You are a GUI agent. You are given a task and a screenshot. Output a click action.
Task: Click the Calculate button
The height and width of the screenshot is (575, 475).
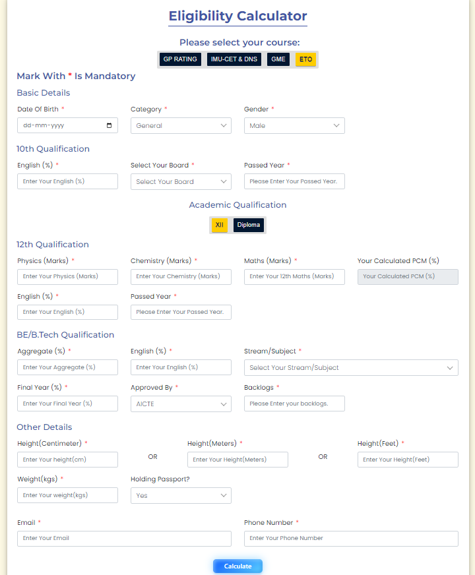(x=237, y=566)
